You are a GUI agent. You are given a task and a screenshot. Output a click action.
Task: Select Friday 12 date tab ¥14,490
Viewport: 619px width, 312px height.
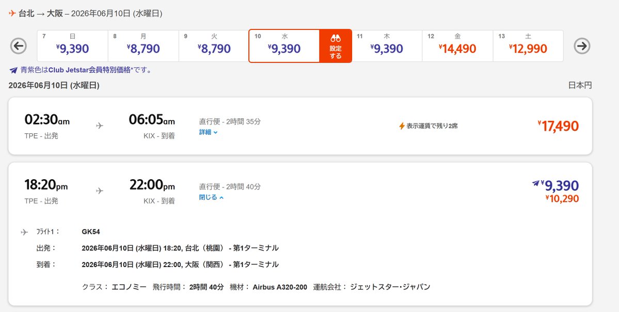tap(457, 46)
